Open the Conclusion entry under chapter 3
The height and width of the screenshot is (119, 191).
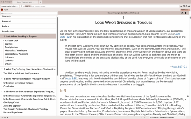(9, 86)
